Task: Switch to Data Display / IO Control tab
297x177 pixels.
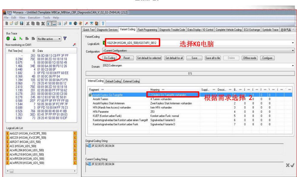Action: click(x=200, y=30)
